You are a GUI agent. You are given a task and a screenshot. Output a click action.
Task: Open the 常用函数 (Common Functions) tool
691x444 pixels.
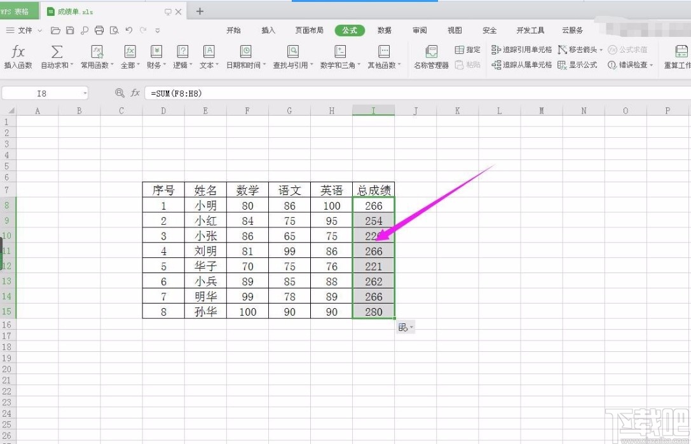(96, 57)
